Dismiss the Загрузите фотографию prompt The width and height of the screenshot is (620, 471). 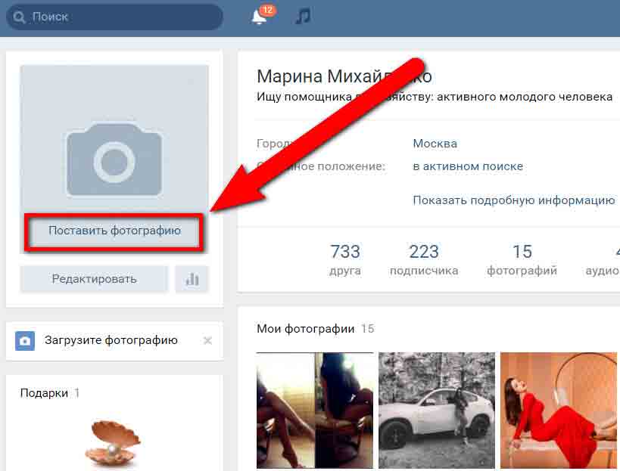pyautogui.click(x=207, y=341)
